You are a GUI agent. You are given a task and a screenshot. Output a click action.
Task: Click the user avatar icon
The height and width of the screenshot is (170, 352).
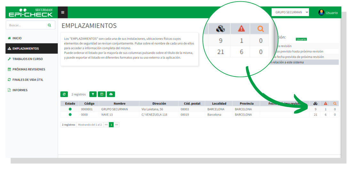[321, 12]
